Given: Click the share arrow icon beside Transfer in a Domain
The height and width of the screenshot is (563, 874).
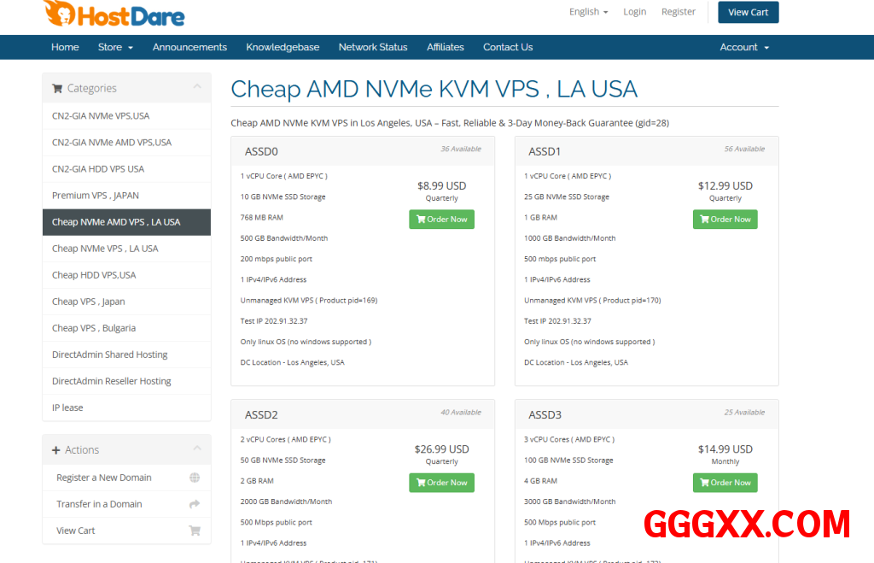Looking at the screenshot, I should pyautogui.click(x=195, y=504).
